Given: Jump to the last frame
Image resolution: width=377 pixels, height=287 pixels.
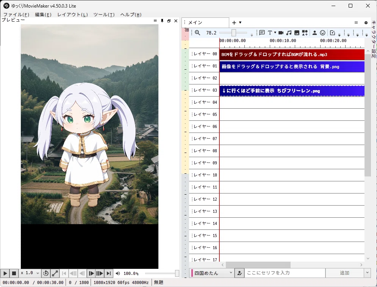Looking at the screenshot, I should 109,273.
